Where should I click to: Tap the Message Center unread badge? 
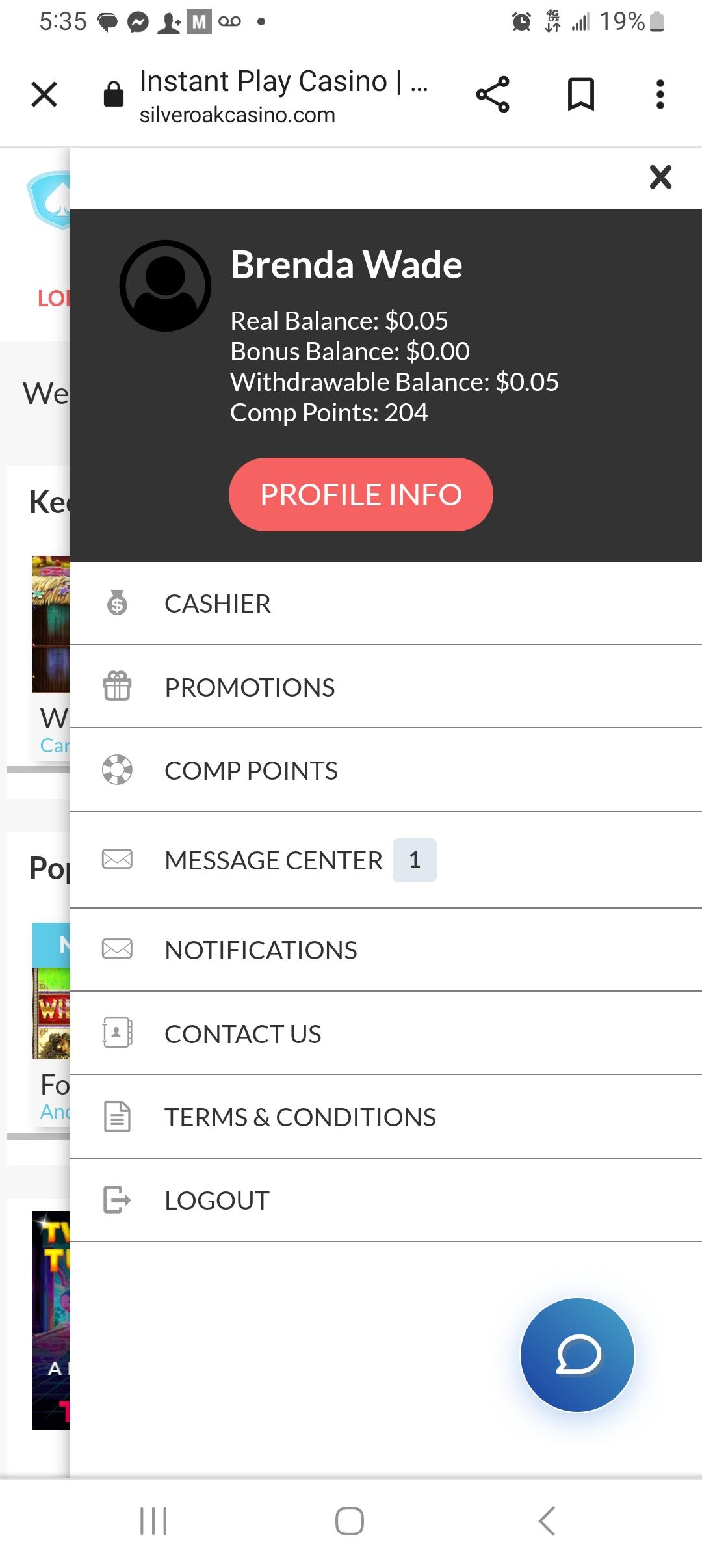pyautogui.click(x=415, y=860)
